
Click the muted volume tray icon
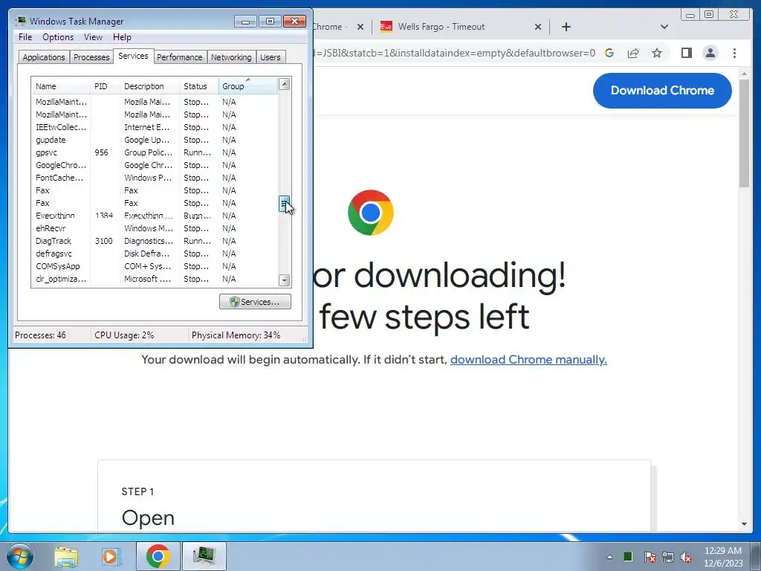pyautogui.click(x=686, y=557)
